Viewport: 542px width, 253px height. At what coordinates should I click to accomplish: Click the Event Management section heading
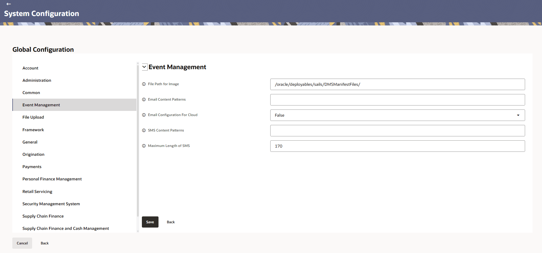coord(177,67)
